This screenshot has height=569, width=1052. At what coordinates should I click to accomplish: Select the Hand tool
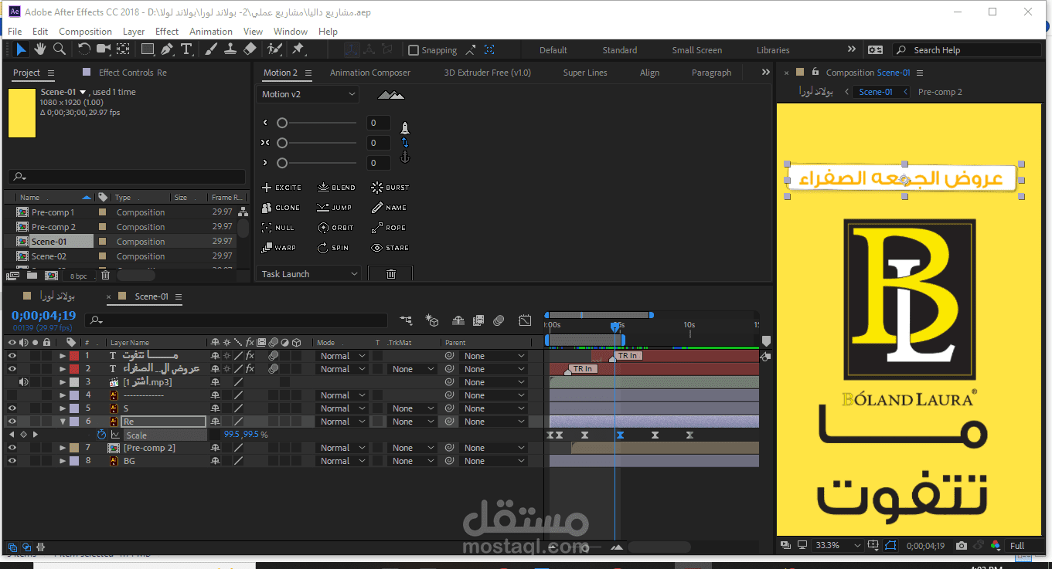point(39,49)
